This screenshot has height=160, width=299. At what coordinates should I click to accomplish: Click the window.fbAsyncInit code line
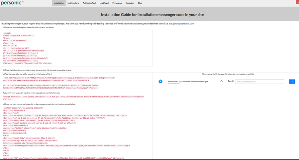[x=19, y=35]
